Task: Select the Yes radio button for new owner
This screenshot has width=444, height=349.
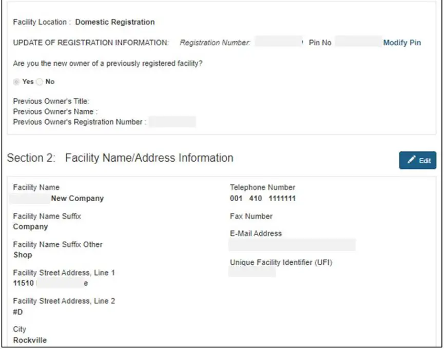Action: coord(16,81)
